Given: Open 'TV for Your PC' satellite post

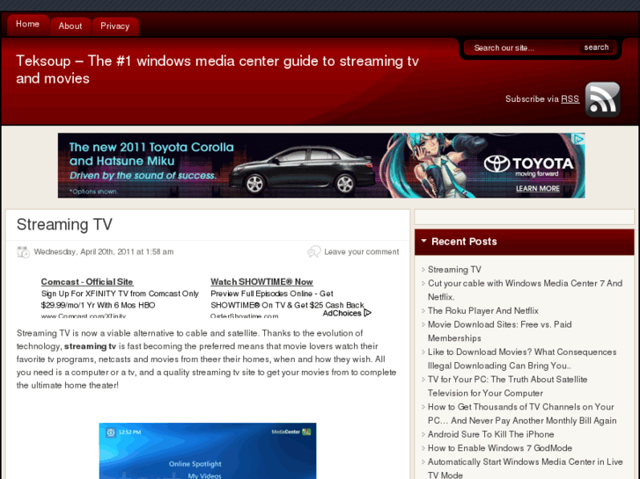Looking at the screenshot, I should pyautogui.click(x=507, y=386).
